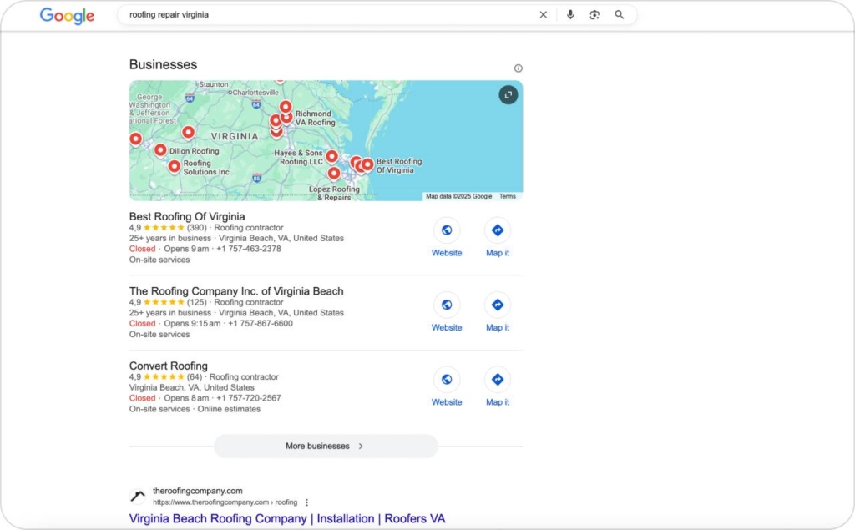The width and height of the screenshot is (855, 530).
Task: Click the Businesses section heading
Action: click(x=163, y=64)
